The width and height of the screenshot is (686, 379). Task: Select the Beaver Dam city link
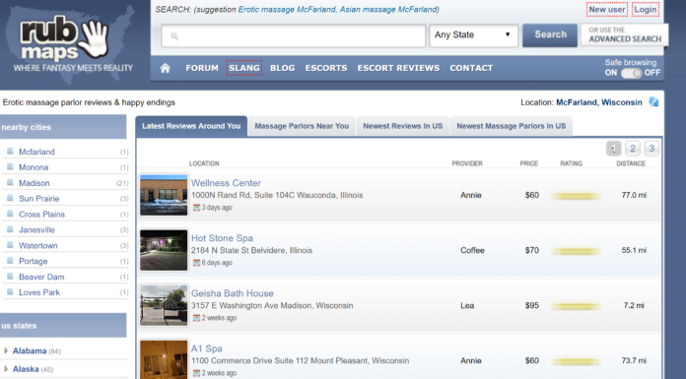coord(41,277)
